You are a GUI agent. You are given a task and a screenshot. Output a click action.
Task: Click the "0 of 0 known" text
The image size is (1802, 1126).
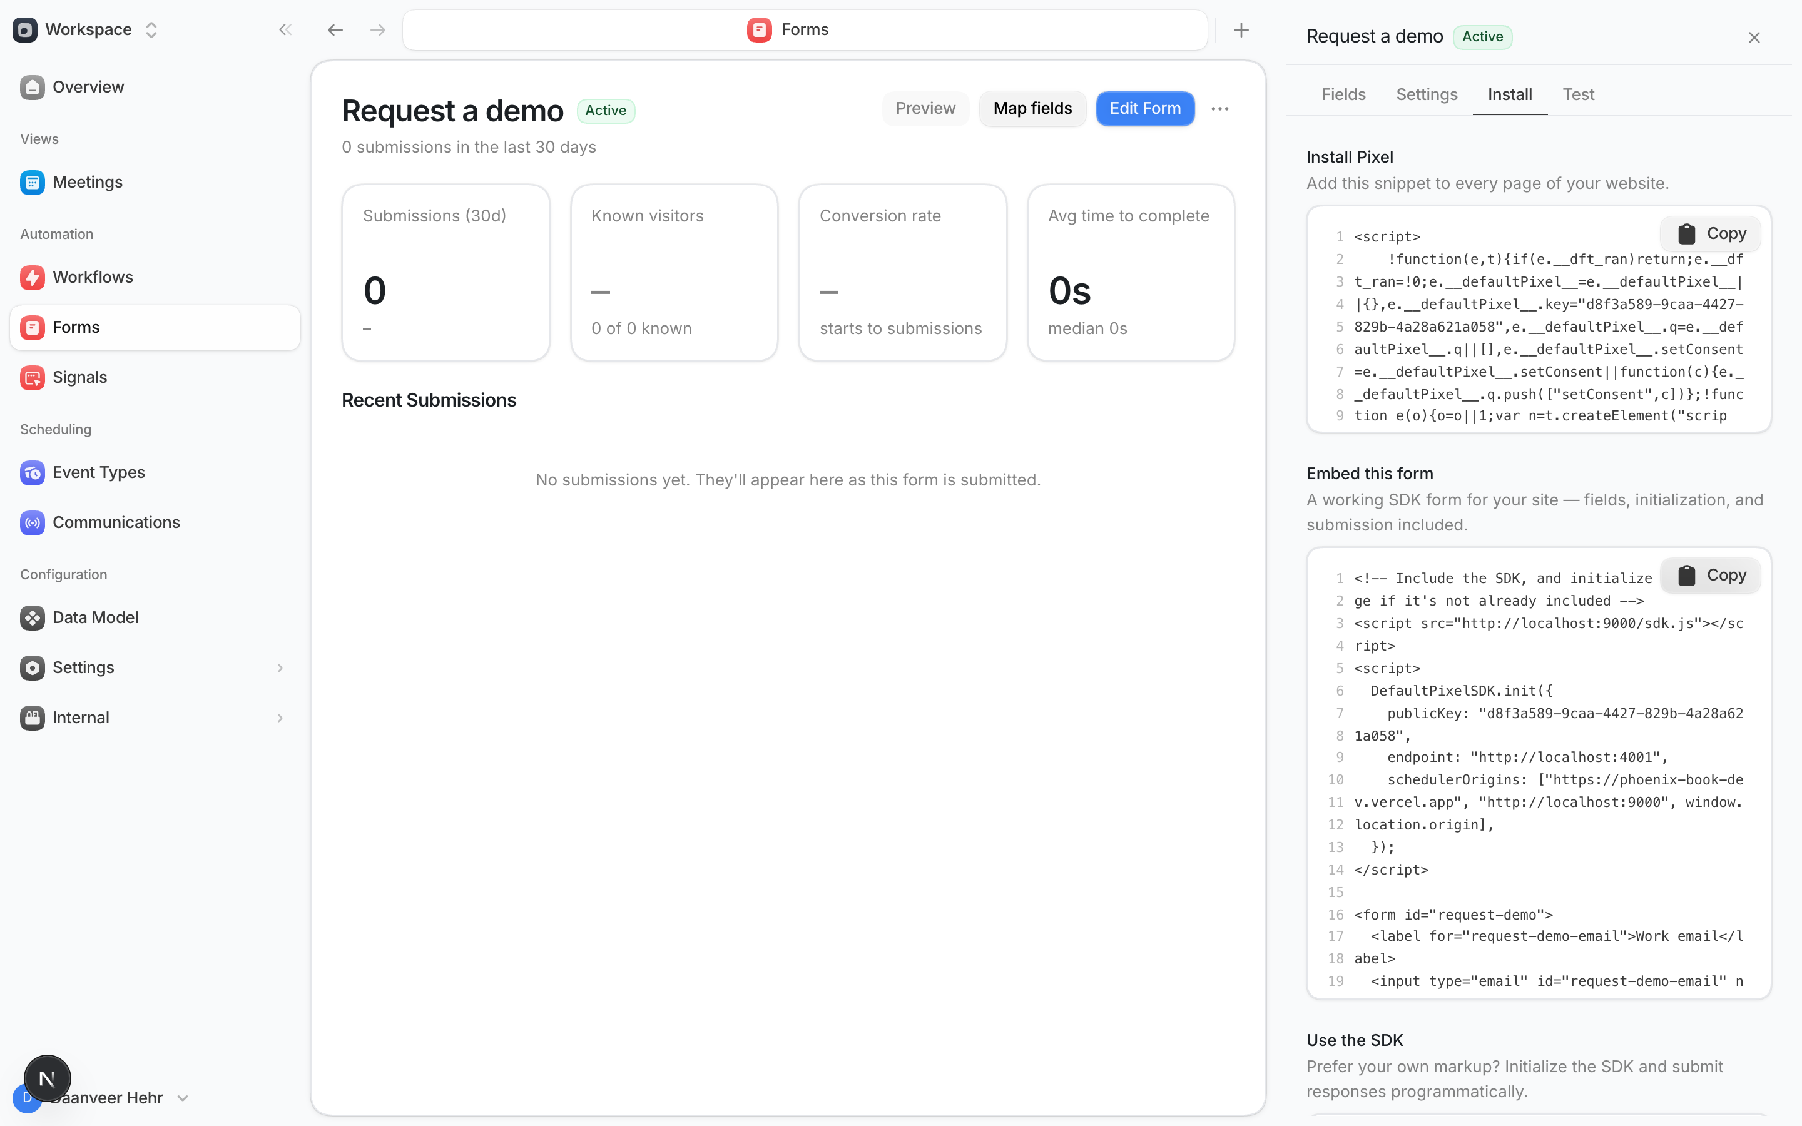[641, 328]
